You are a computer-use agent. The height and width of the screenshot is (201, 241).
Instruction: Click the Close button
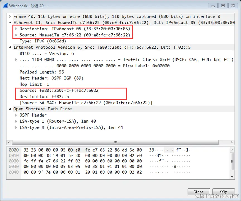199,192
